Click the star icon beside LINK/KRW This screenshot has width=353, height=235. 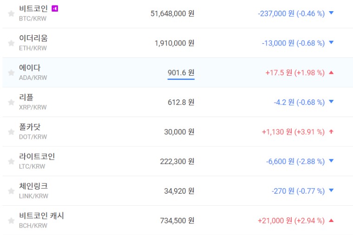(11, 191)
